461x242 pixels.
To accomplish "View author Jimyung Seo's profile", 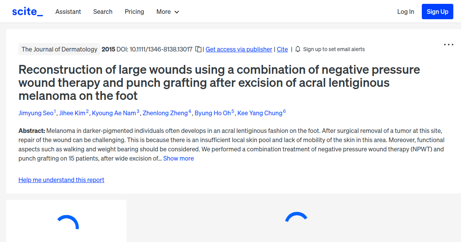I will pos(36,113).
